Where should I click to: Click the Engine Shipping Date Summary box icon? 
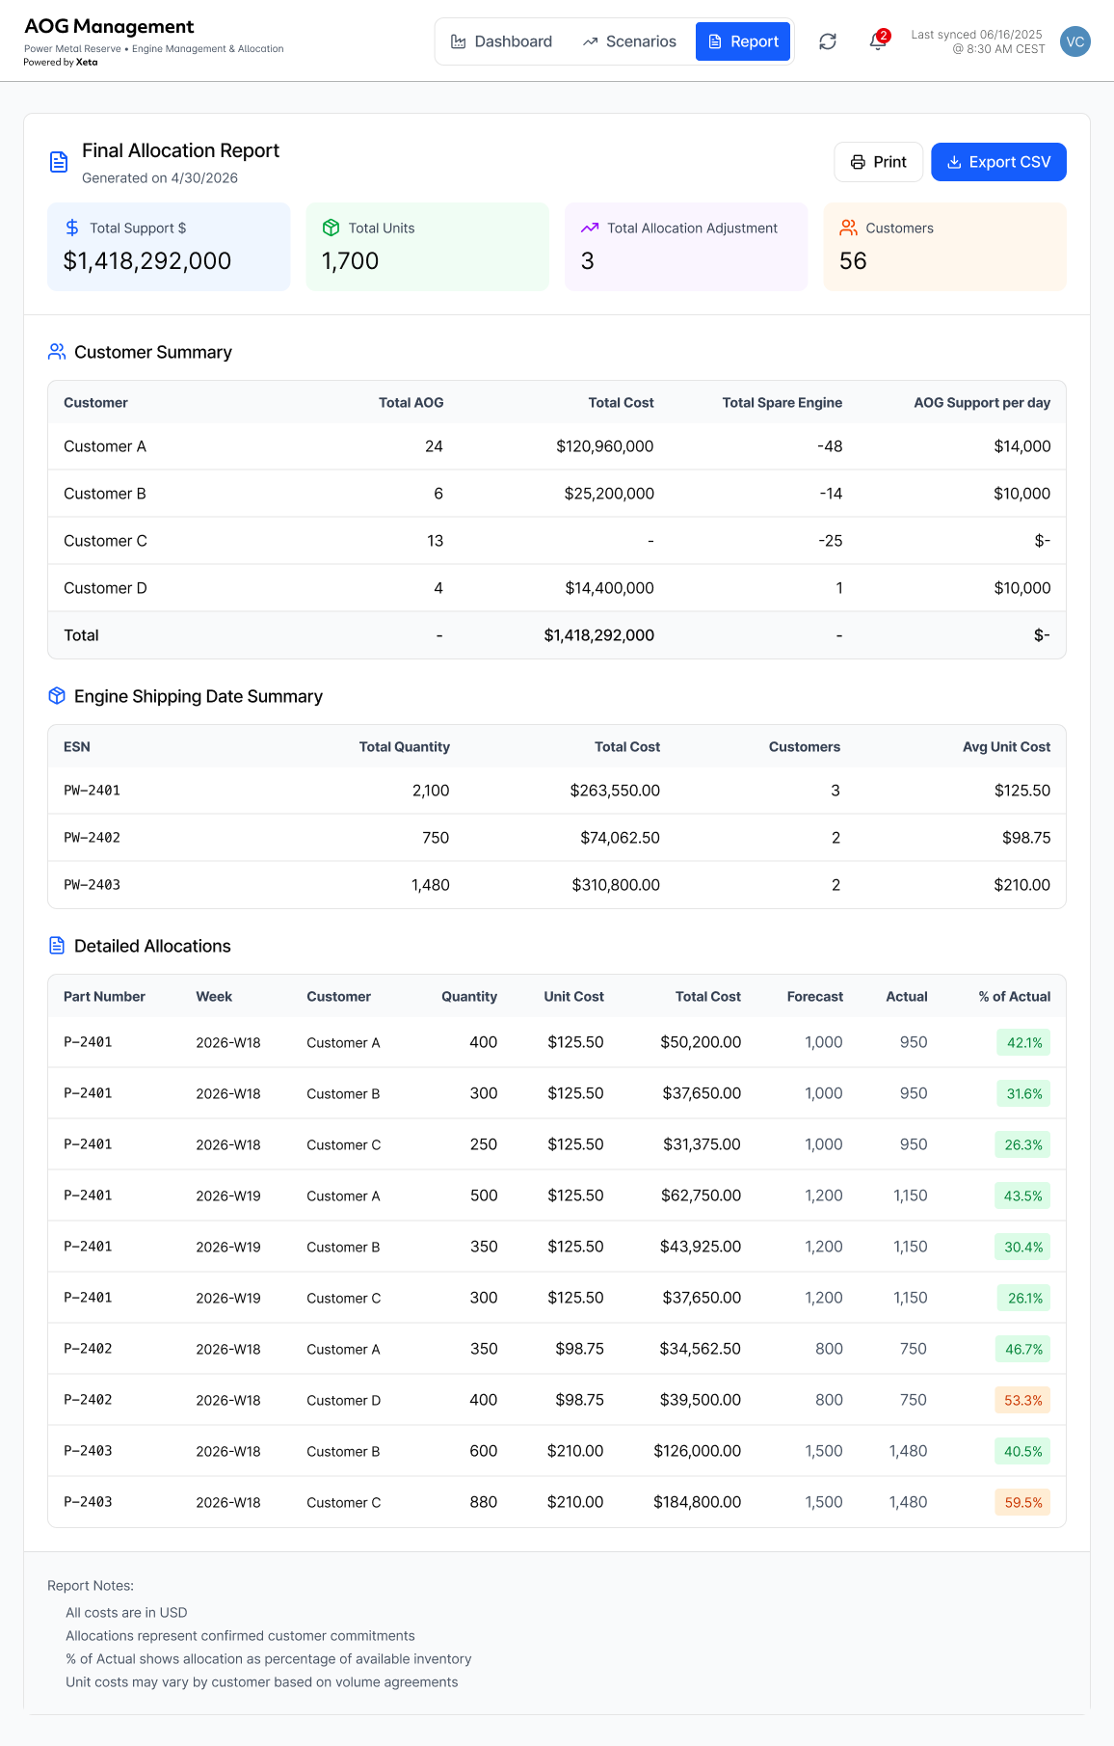57,696
